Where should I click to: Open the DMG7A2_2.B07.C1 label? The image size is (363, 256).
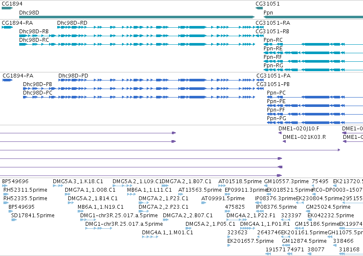[188, 216]
